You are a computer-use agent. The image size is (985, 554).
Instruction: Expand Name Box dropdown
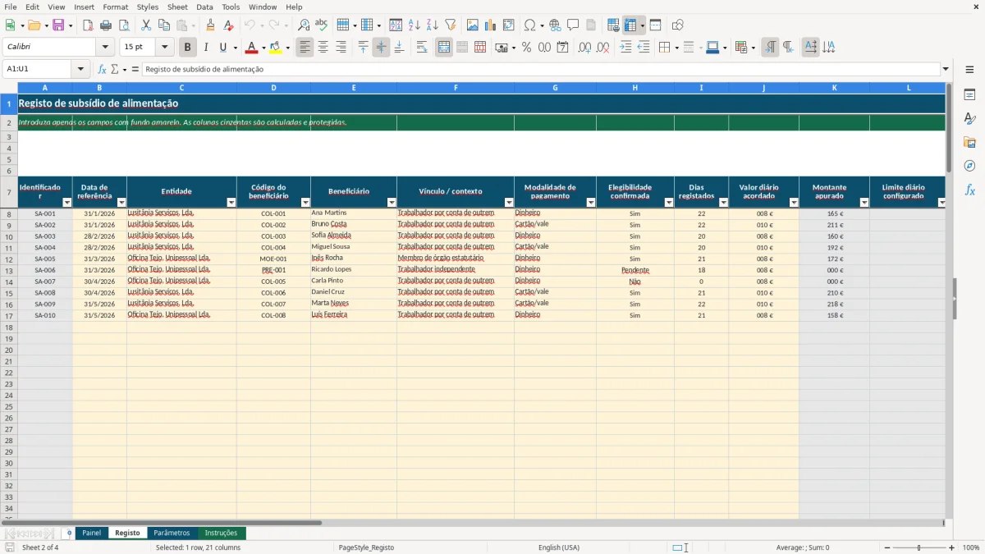(x=80, y=70)
